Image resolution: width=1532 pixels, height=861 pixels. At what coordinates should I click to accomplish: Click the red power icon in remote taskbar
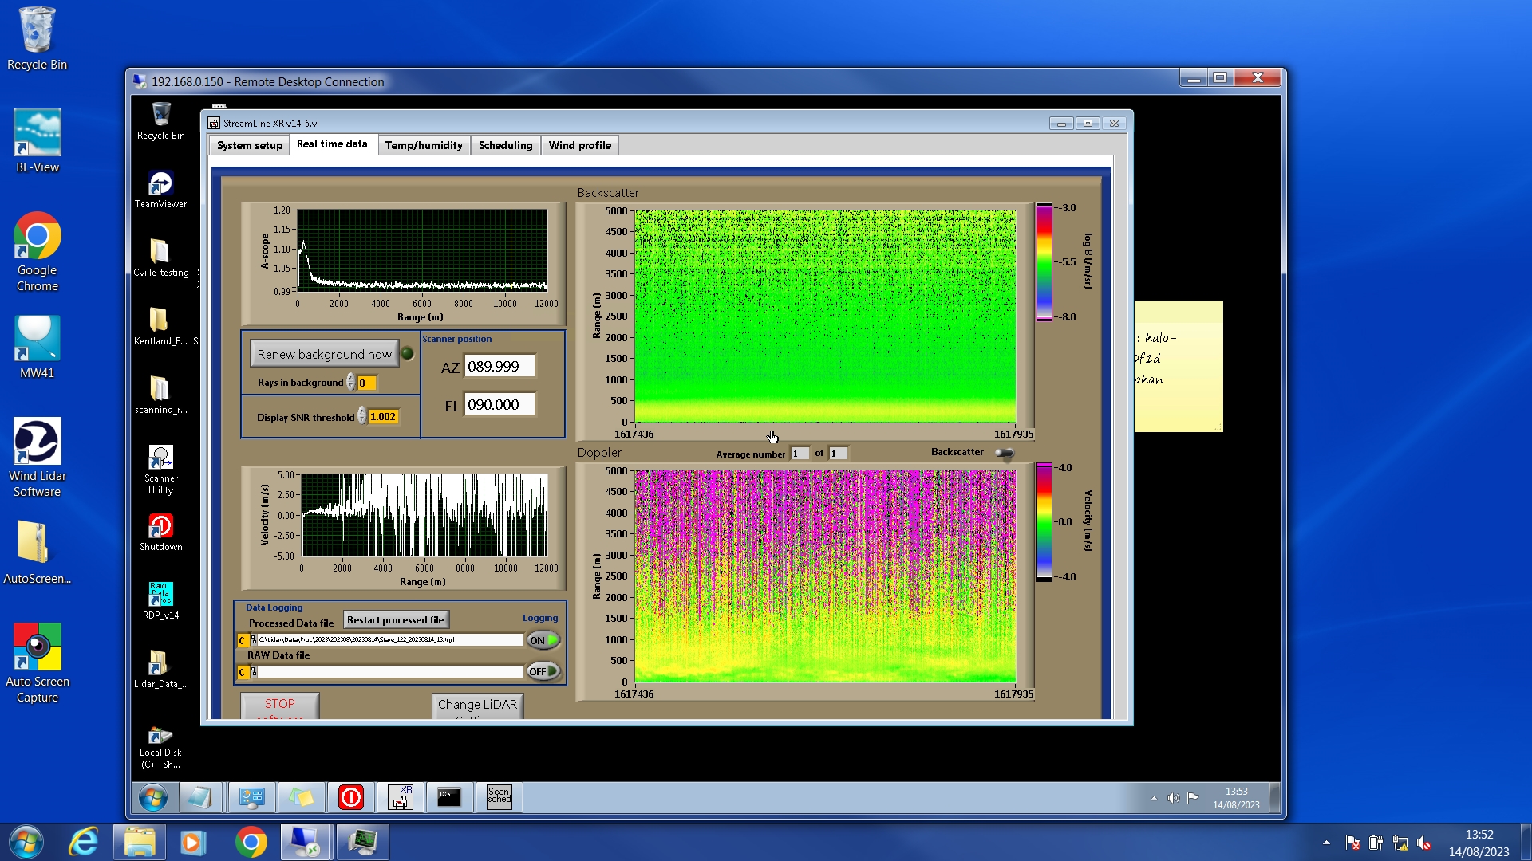tap(351, 796)
